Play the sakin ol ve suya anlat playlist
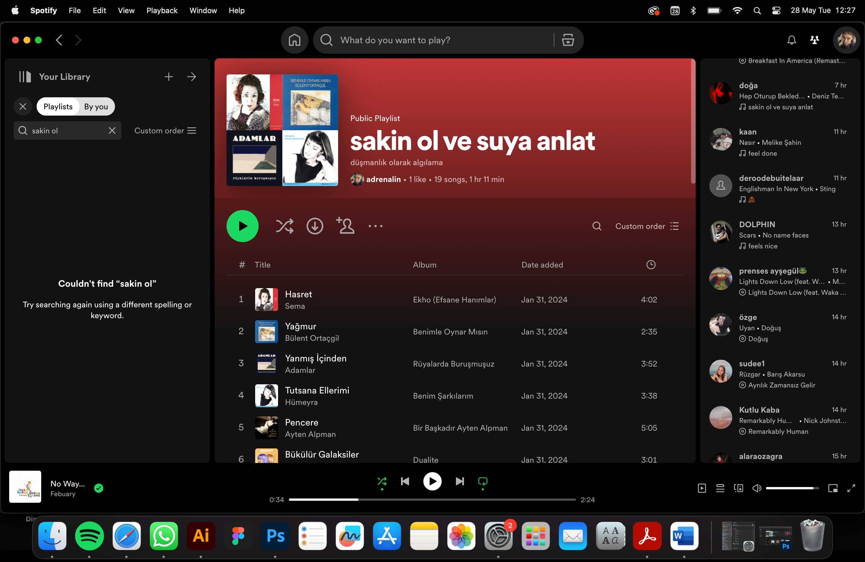865x562 pixels. [242, 226]
